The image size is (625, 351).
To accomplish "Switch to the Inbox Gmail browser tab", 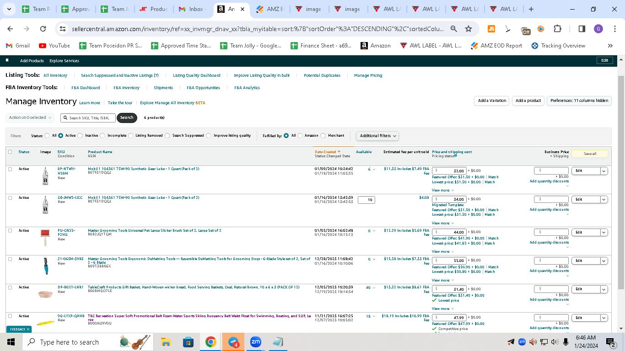I will point(192,9).
